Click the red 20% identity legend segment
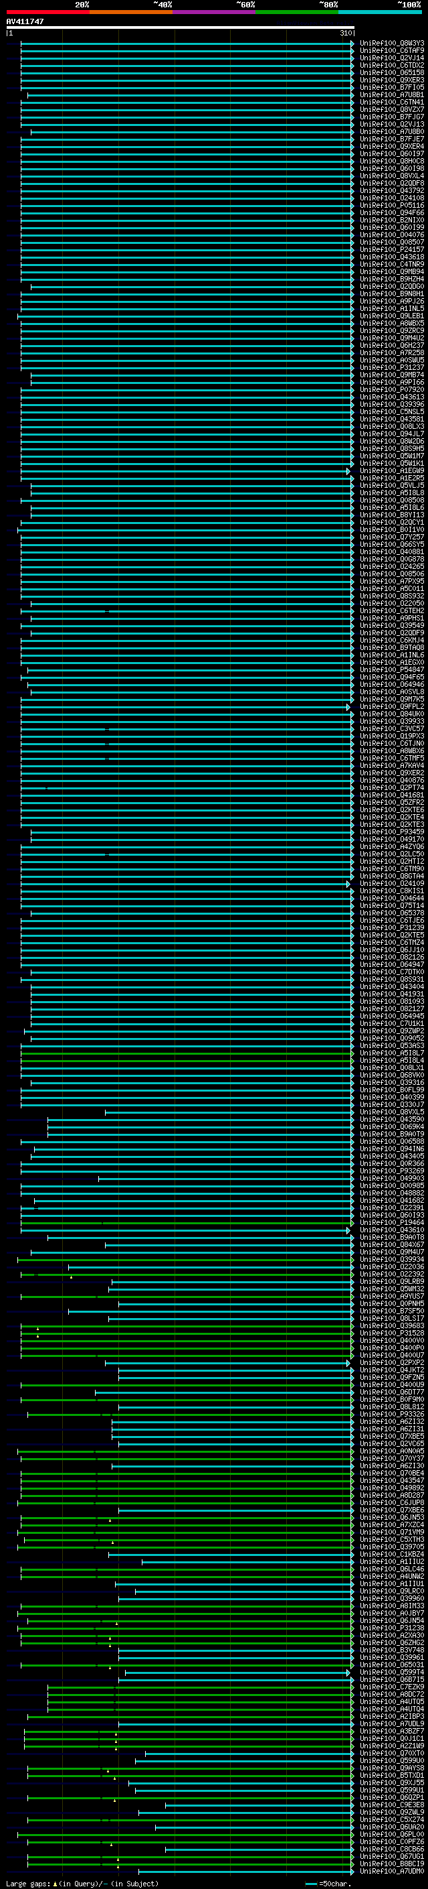Viewport: 428px width, 1889px height. click(x=47, y=12)
